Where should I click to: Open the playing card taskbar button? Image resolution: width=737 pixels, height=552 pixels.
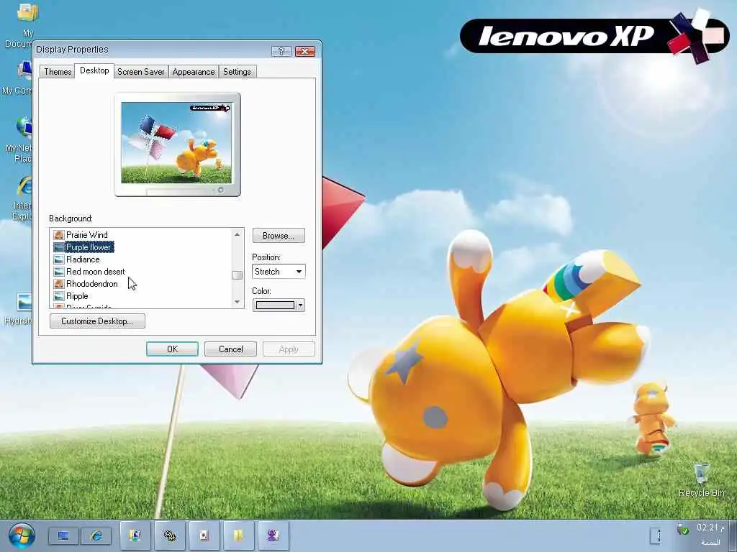coord(204,535)
